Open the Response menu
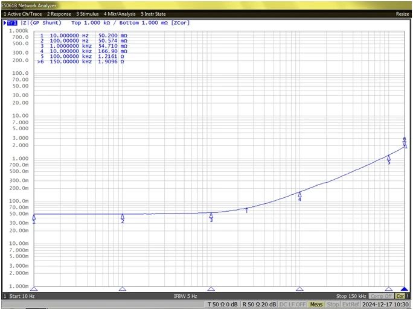 click(59, 13)
